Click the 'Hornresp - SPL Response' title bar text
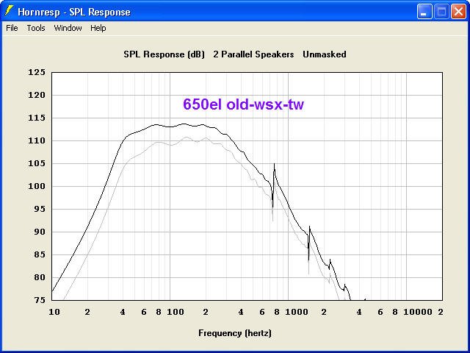Viewport: 470px width, 353px height. [x=74, y=12]
